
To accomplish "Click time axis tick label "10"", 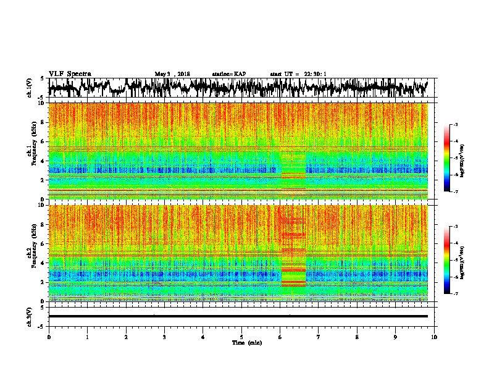I will [x=434, y=337].
